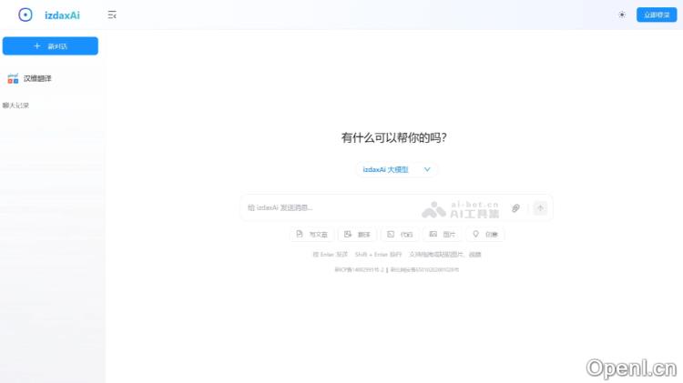
Task: Click the izdaxAi circular logo icon
Action: click(x=25, y=15)
